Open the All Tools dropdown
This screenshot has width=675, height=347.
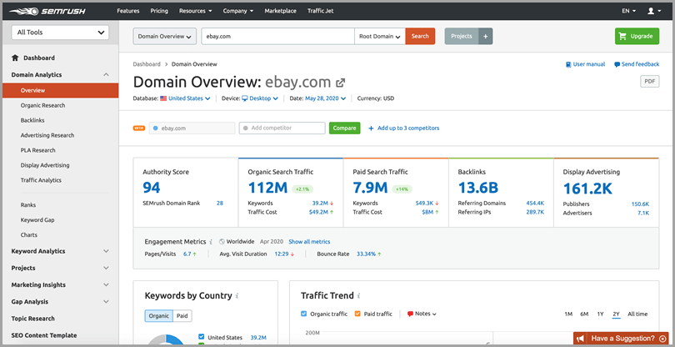tap(60, 33)
